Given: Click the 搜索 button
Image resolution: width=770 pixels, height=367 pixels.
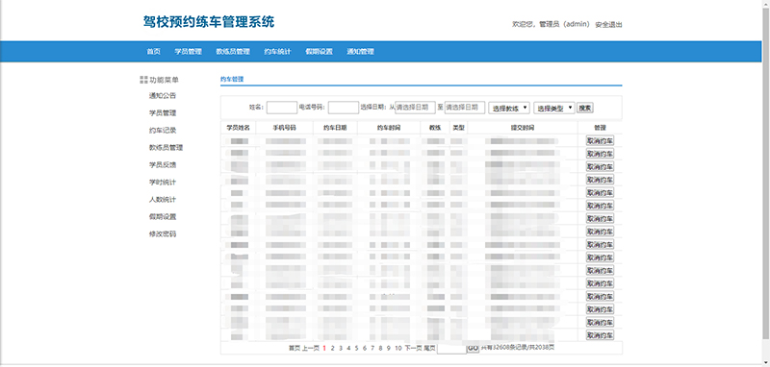Looking at the screenshot, I should (585, 108).
